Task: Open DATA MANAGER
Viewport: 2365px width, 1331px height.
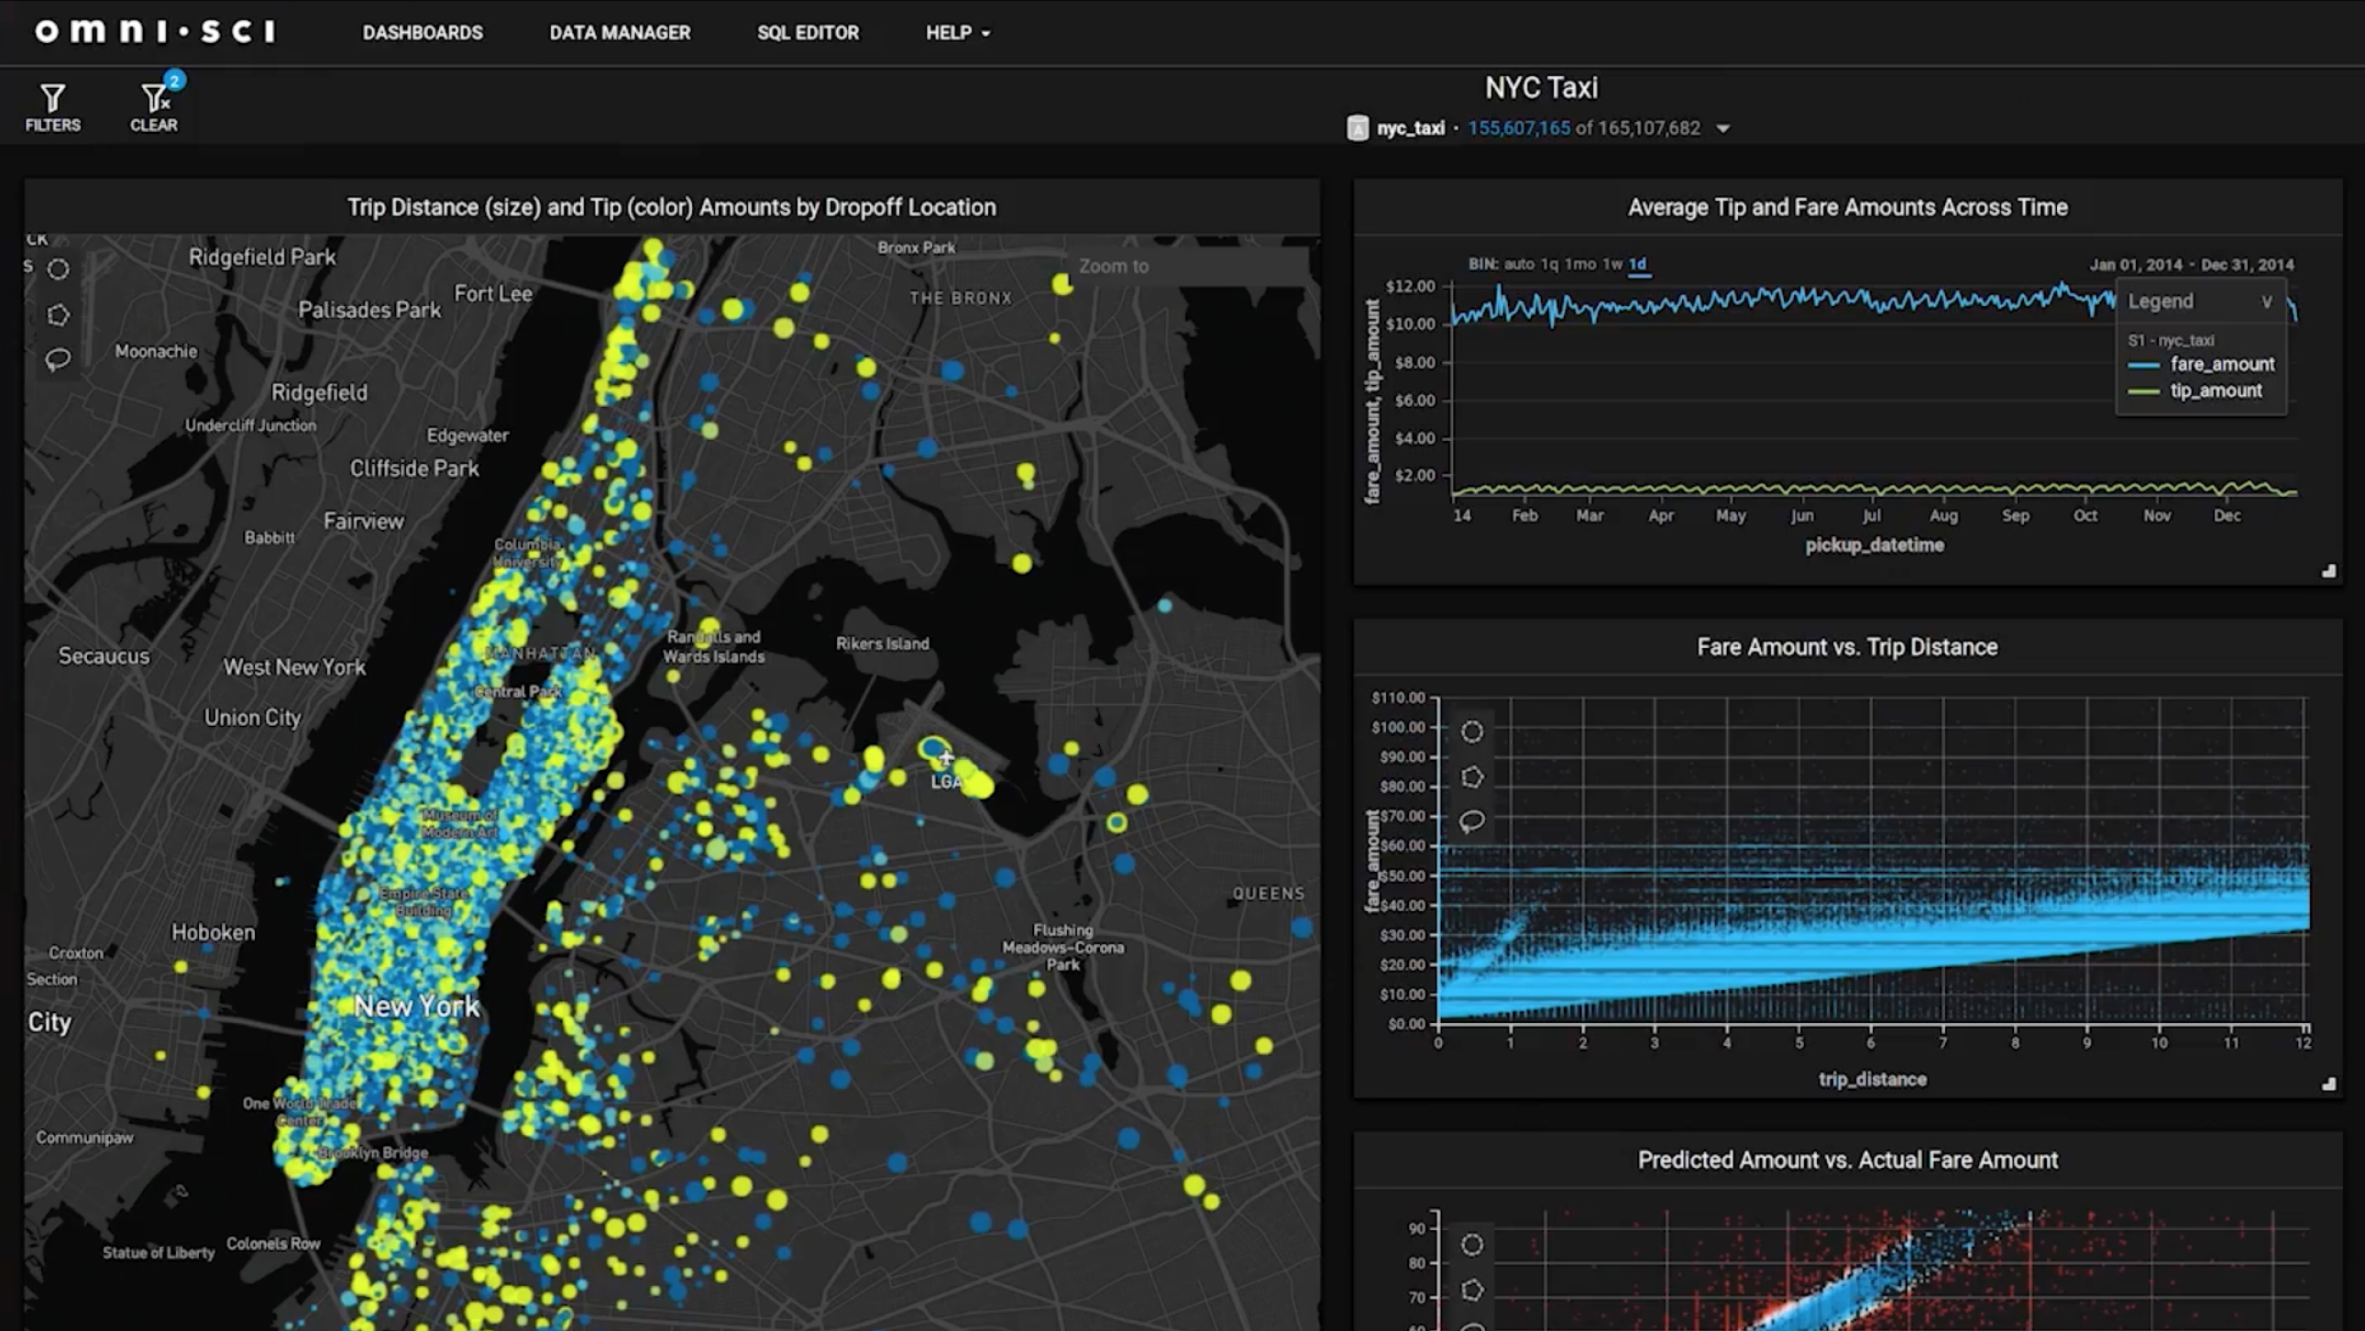Action: click(620, 33)
